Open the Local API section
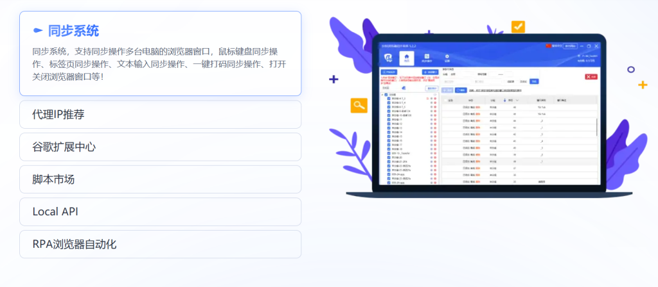658x287 pixels. pyautogui.click(x=160, y=211)
